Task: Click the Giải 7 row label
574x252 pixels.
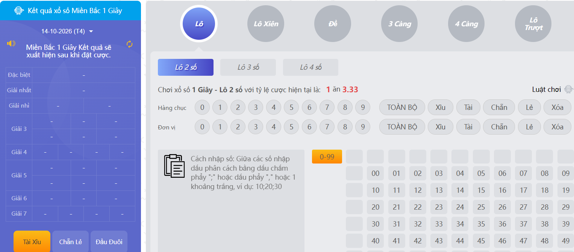Action: click(19, 214)
